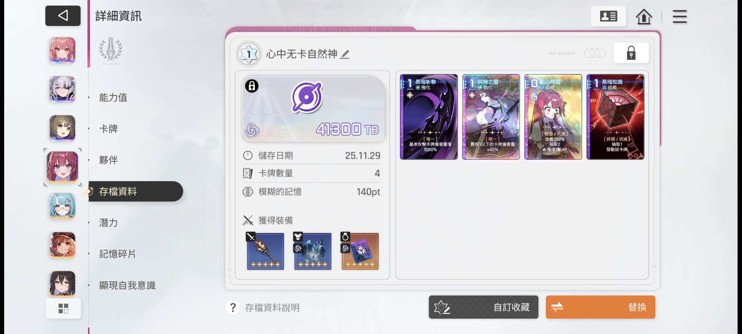Open the 記憶碎片 section

[x=117, y=254]
